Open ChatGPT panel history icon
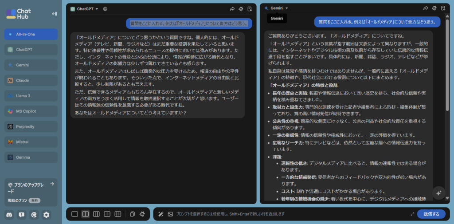The width and height of the screenshot is (454, 224). [250, 9]
